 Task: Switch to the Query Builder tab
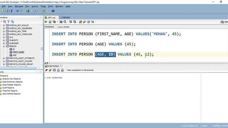[64, 27]
